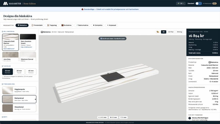
Task: Click the 16 894 kr price total
Action: (x=196, y=36)
